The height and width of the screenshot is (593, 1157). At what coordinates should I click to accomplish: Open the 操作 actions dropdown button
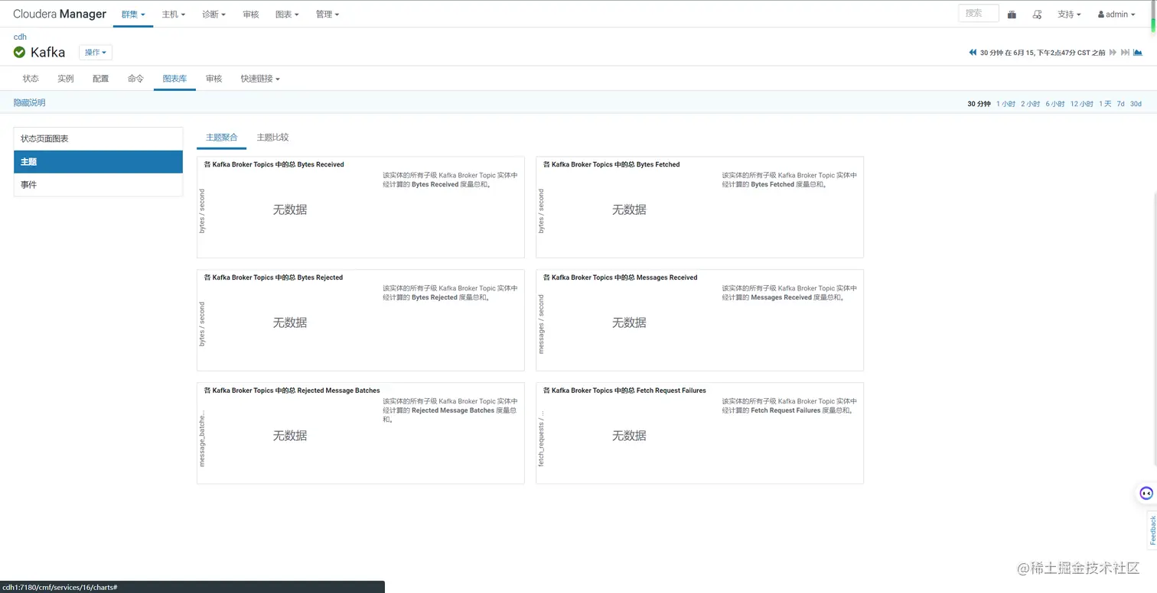[96, 52]
